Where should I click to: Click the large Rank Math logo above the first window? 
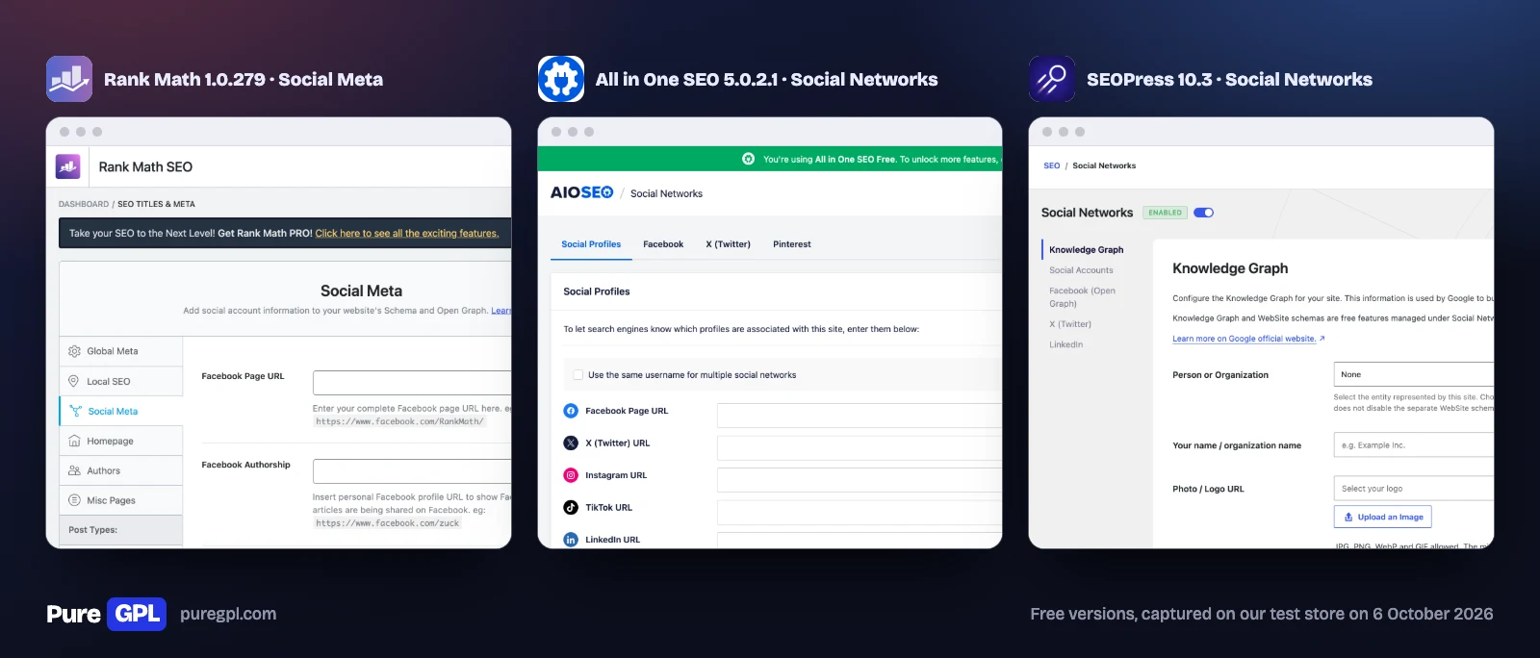(x=69, y=79)
